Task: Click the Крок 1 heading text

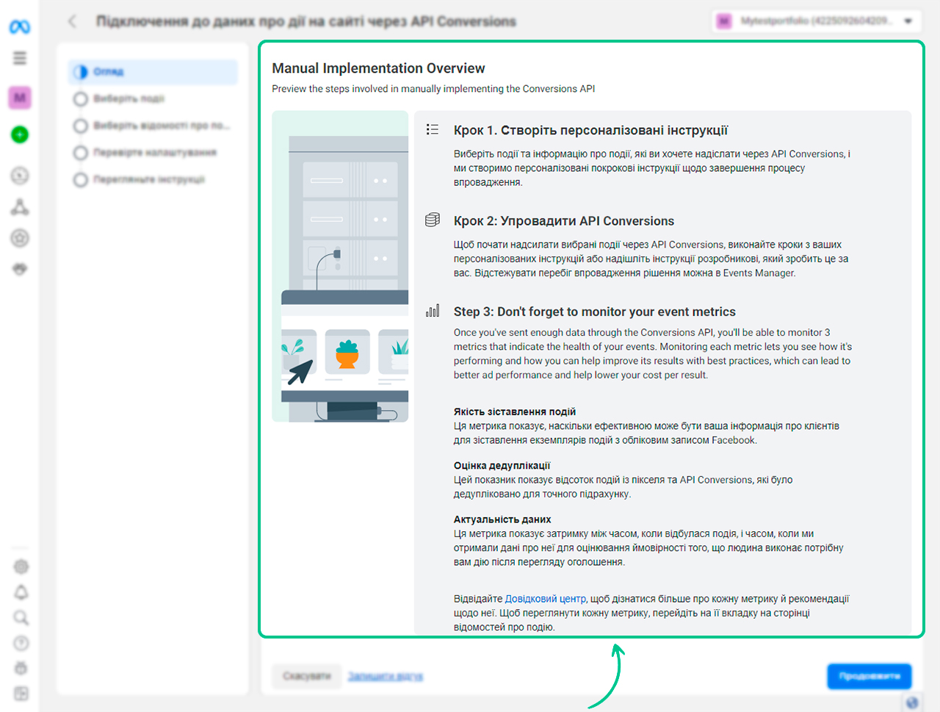Action: click(x=590, y=130)
